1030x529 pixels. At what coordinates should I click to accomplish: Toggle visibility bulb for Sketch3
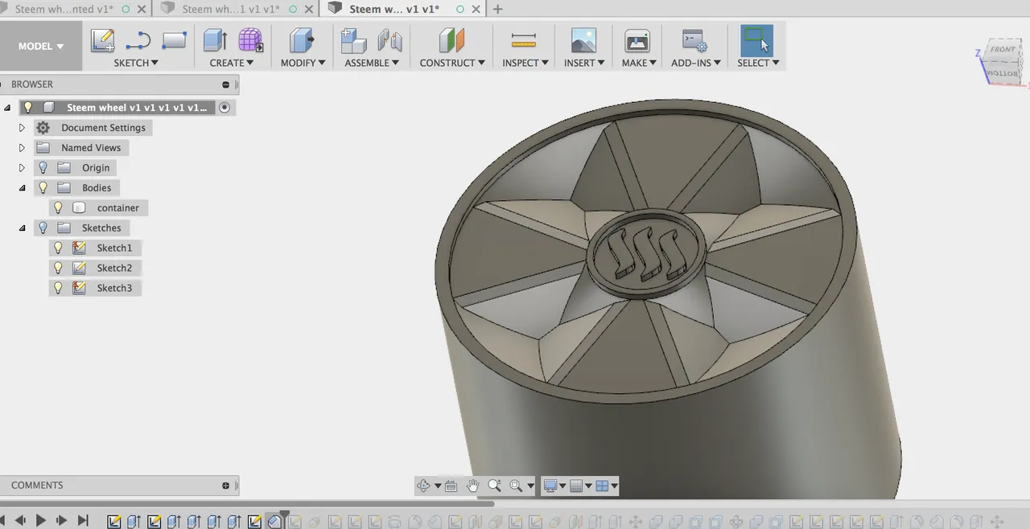(x=58, y=288)
